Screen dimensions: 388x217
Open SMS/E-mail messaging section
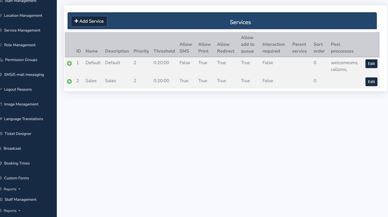24,75
